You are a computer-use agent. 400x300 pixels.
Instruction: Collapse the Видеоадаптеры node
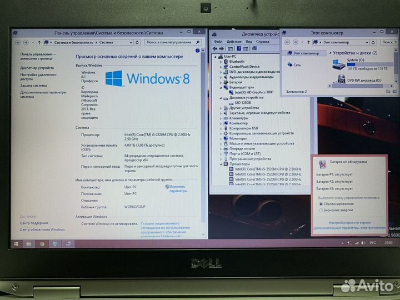[x=221, y=87]
